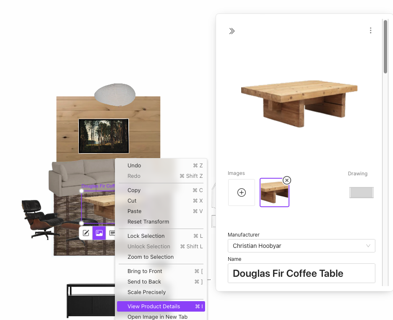Click Reset Transform in context menu
This screenshot has height=320, width=393.
coord(148,221)
